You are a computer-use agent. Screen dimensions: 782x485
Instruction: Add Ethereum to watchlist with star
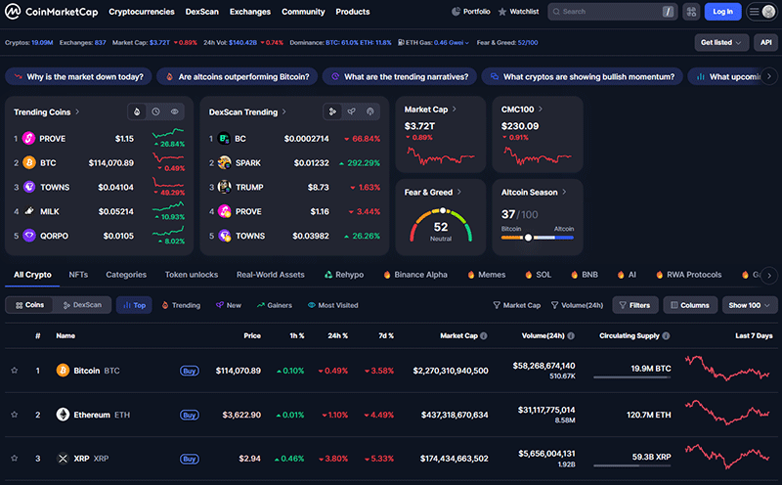pos(15,415)
